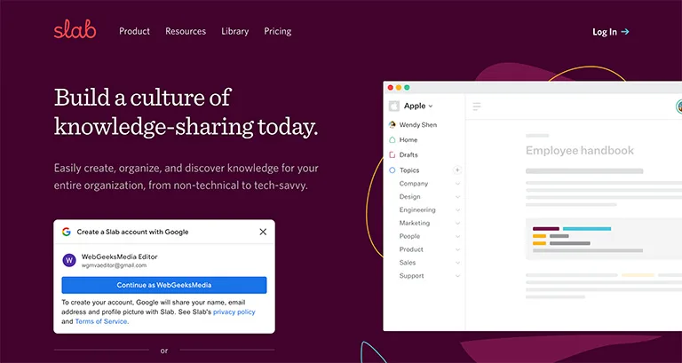Click the red close window dot

click(390, 87)
